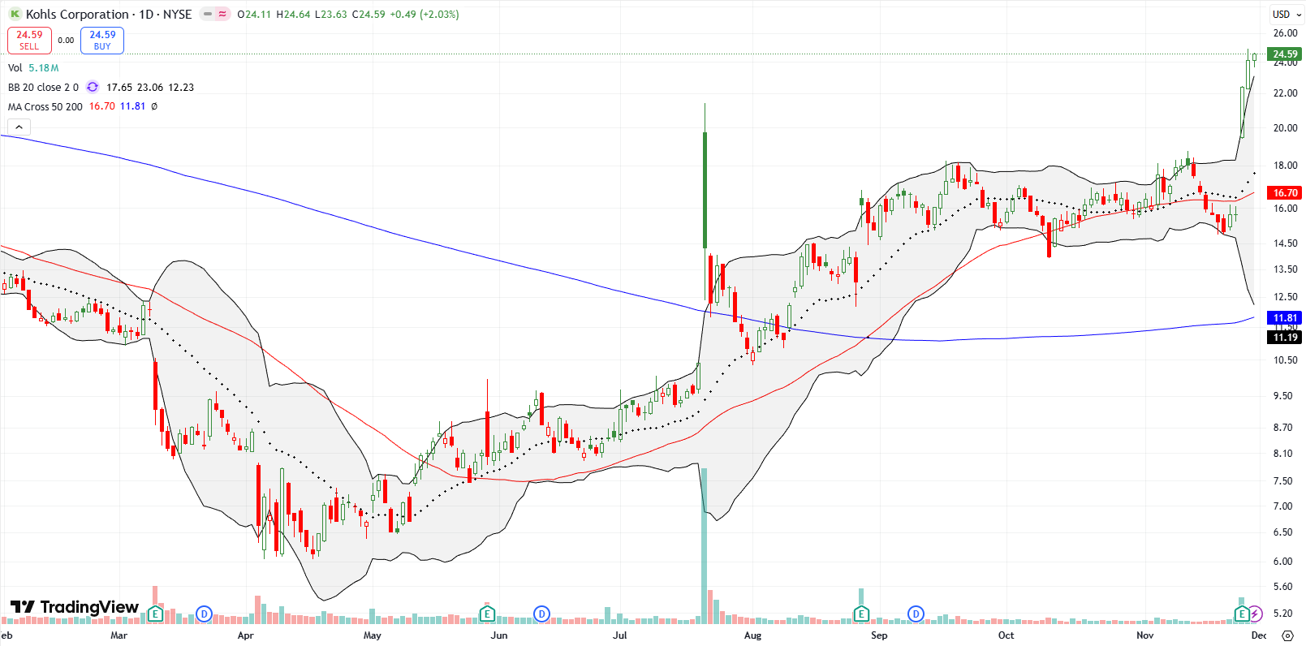
Task: Open the USD currency dropdown
Action: click(x=1287, y=14)
